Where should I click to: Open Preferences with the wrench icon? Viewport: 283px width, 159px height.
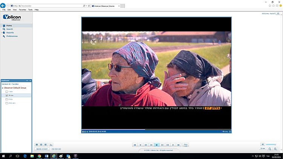click(x=4, y=36)
